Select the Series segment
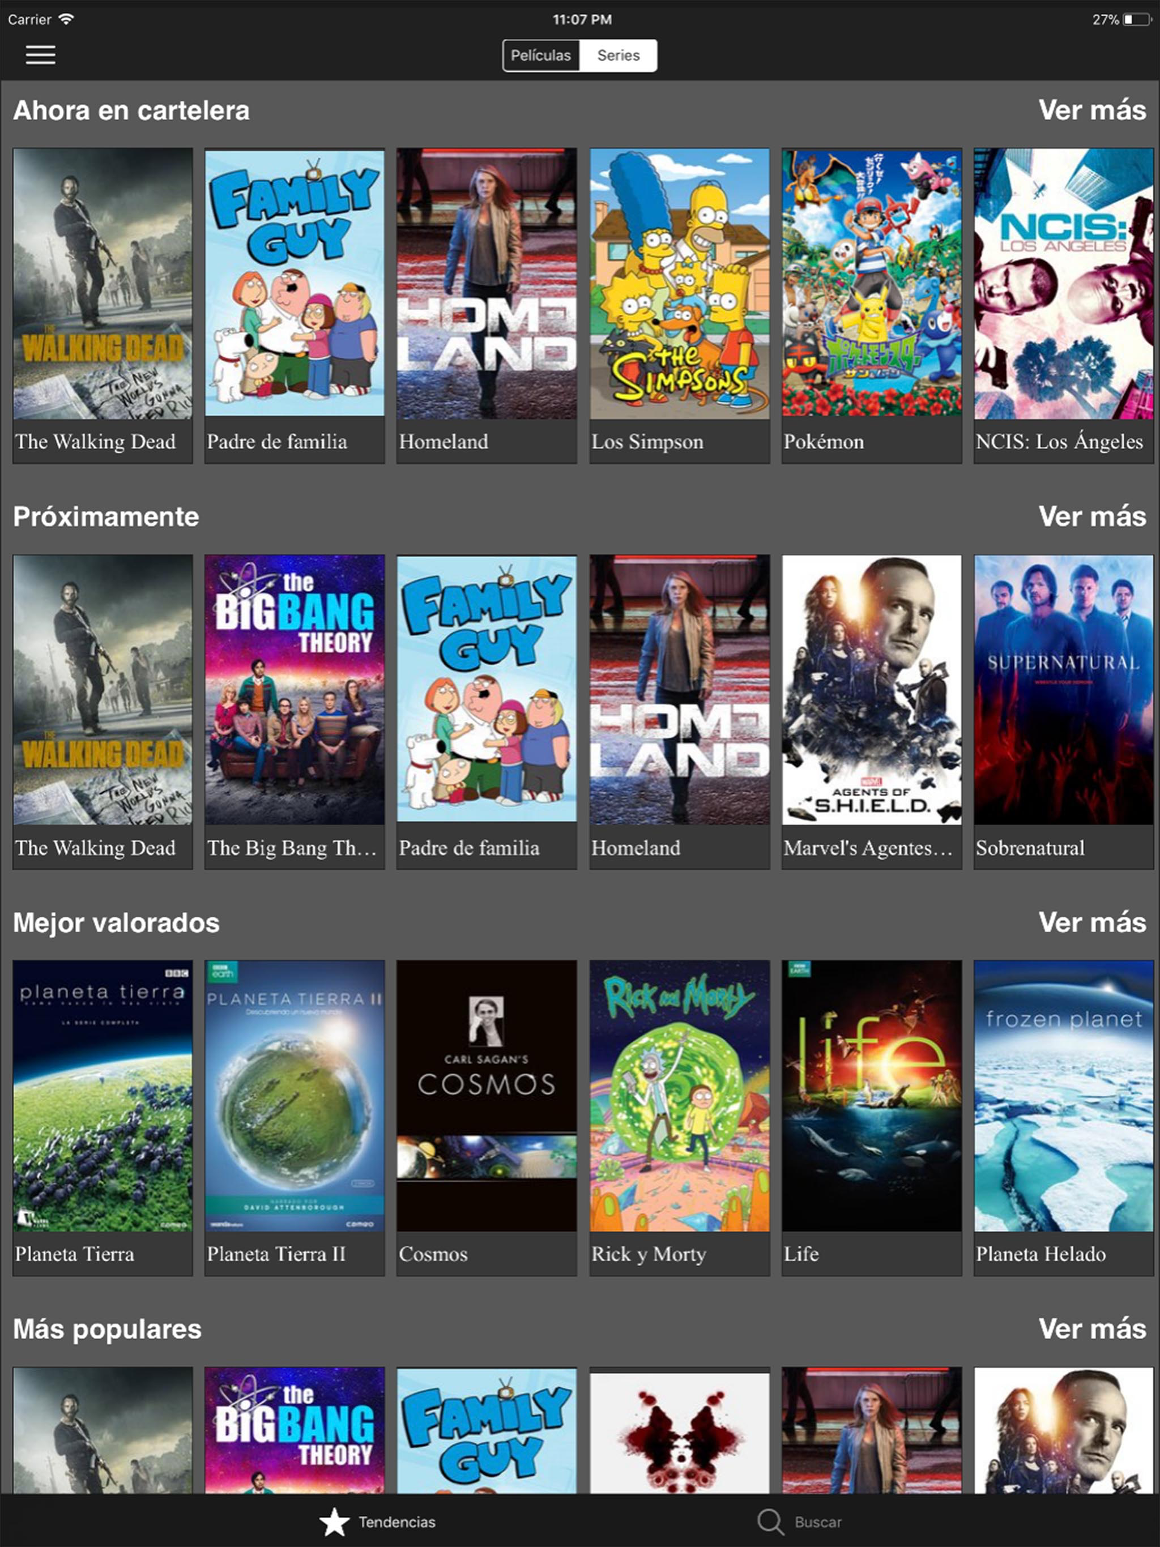The width and height of the screenshot is (1160, 1547). point(619,55)
